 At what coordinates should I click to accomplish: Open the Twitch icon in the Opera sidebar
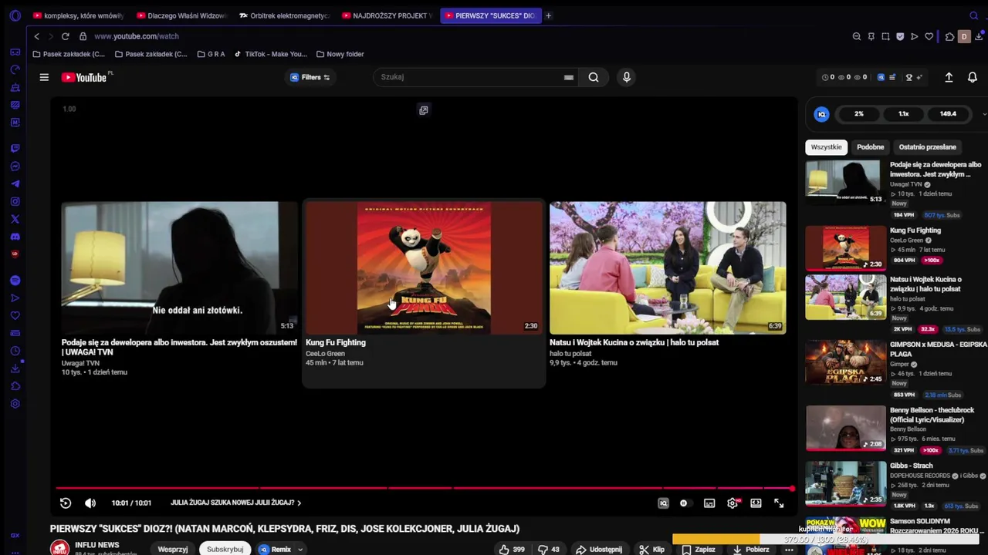tap(15, 148)
